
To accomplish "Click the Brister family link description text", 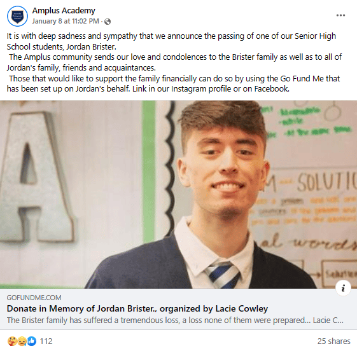I will [175, 320].
